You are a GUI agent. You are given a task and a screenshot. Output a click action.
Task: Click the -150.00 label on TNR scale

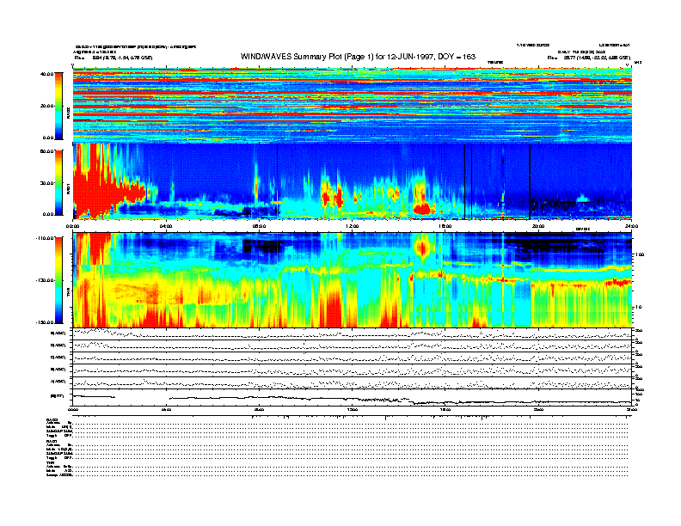click(45, 322)
